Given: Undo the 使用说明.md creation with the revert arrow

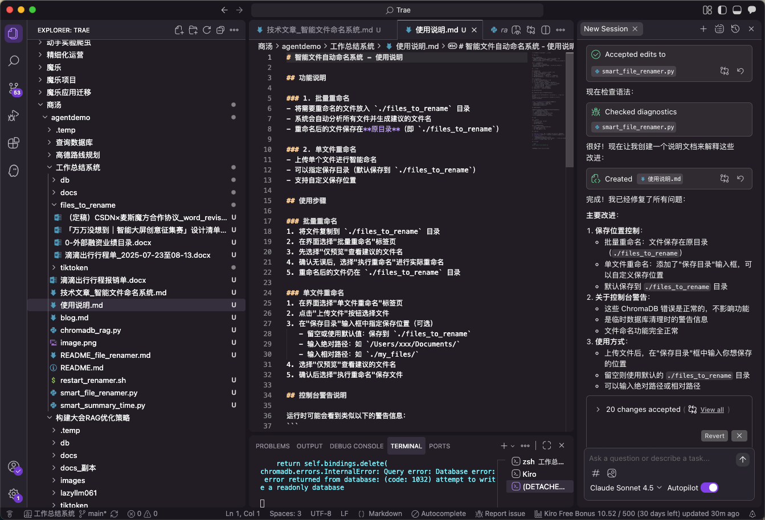Looking at the screenshot, I should pos(741,179).
